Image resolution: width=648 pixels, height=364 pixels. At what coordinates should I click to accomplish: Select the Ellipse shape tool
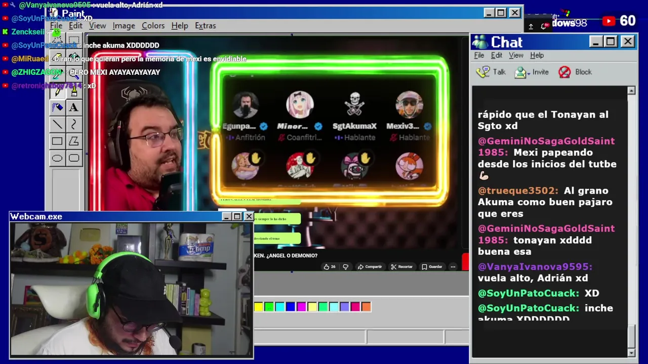pyautogui.click(x=57, y=158)
